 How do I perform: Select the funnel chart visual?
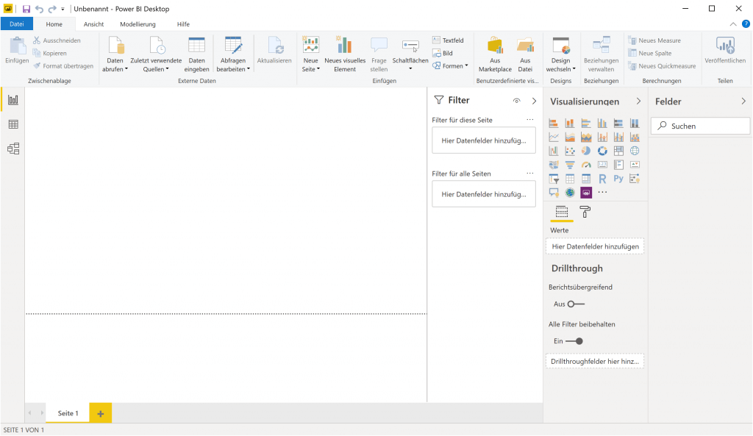click(569, 164)
